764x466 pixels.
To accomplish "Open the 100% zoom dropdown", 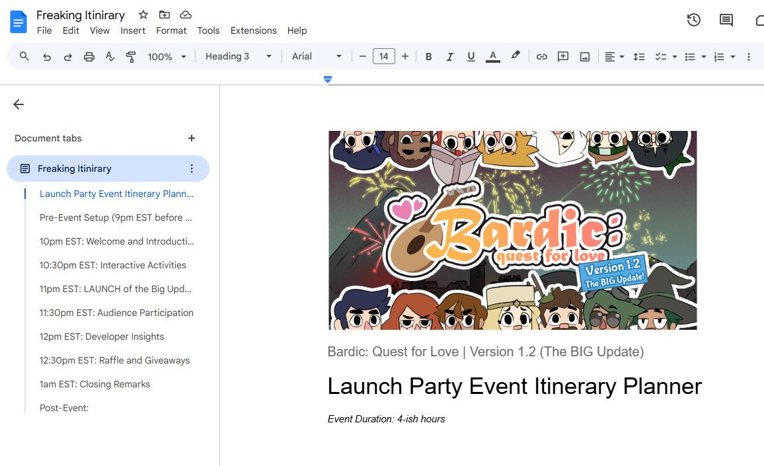I will (167, 57).
